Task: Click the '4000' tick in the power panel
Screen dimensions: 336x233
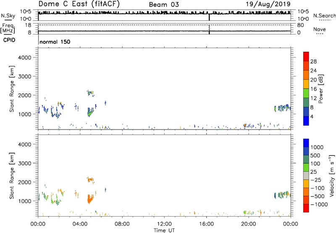Action: (25, 58)
